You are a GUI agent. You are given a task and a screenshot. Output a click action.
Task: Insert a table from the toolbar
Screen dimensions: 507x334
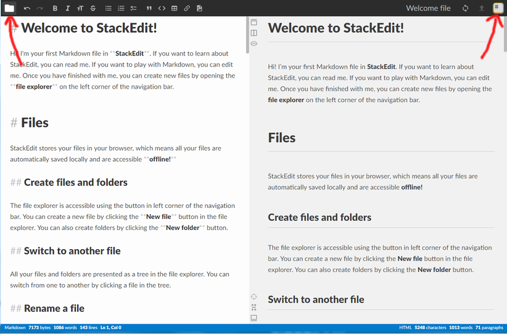tap(175, 9)
